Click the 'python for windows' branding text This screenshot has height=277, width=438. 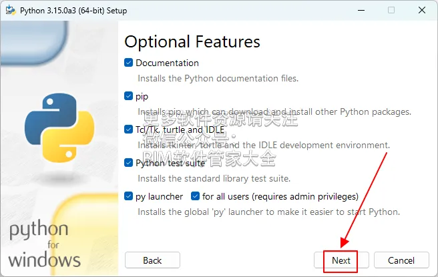pos(45,245)
